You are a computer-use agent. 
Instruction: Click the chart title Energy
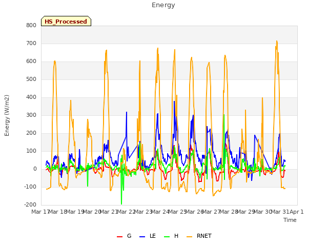click(x=163, y=5)
